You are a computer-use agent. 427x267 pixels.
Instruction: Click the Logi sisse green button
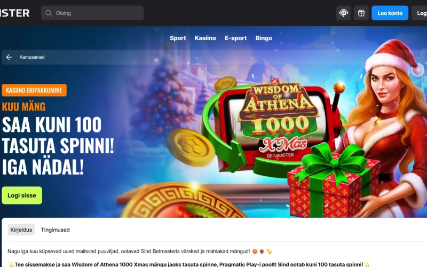[22, 195]
